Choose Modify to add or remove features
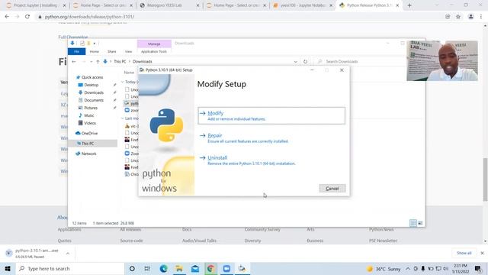Screen dimensions: 488x275 (271, 115)
